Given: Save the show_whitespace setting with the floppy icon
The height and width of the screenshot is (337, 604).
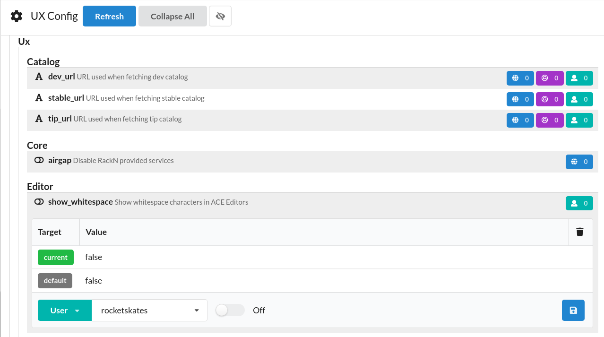Looking at the screenshot, I should (x=573, y=311).
